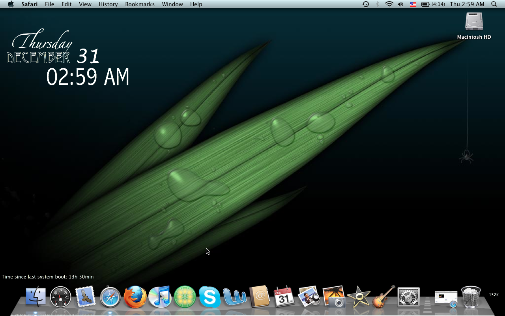Screen dimensions: 505x316
Task: Open the Trash in the Dock
Action: point(471,297)
